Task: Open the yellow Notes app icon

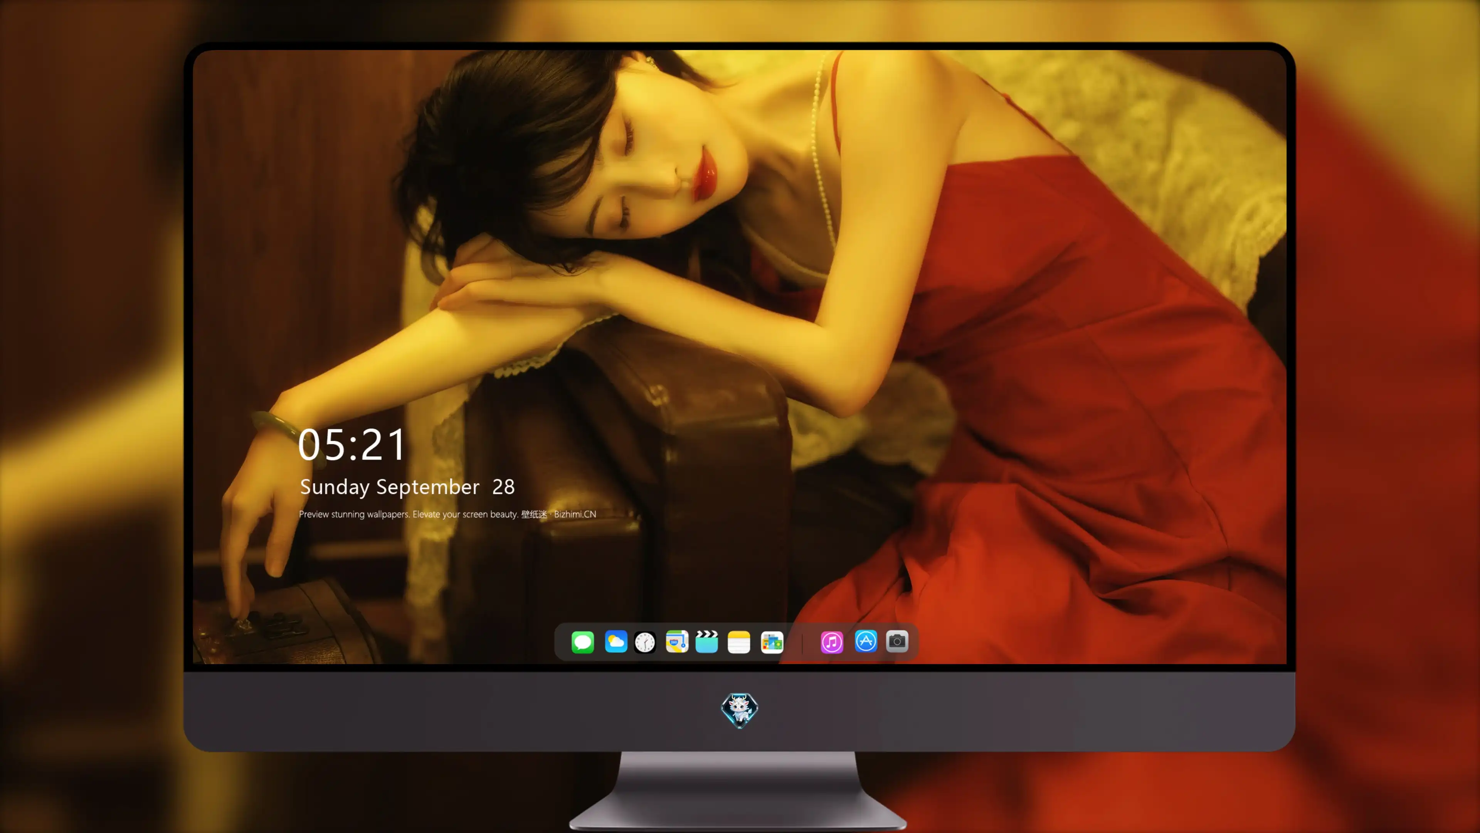Action: point(739,642)
